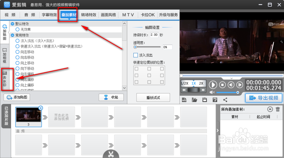Click the 爱剪辑 app logo
The height and width of the screenshot is (158, 284).
(x=7, y=5)
